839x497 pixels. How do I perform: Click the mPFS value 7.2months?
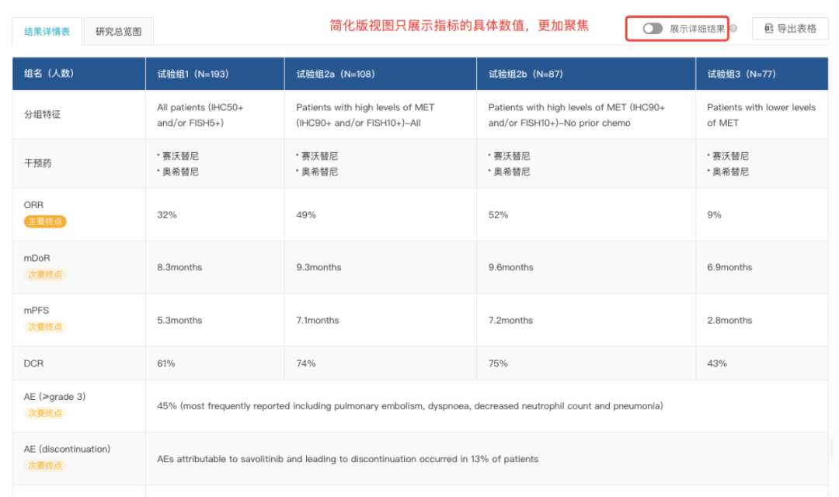pos(510,320)
